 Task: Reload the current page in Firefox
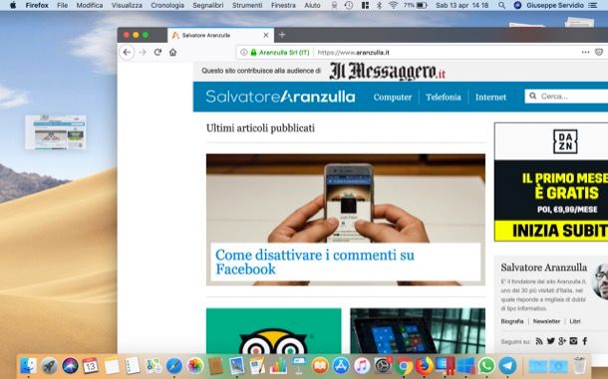tap(157, 53)
